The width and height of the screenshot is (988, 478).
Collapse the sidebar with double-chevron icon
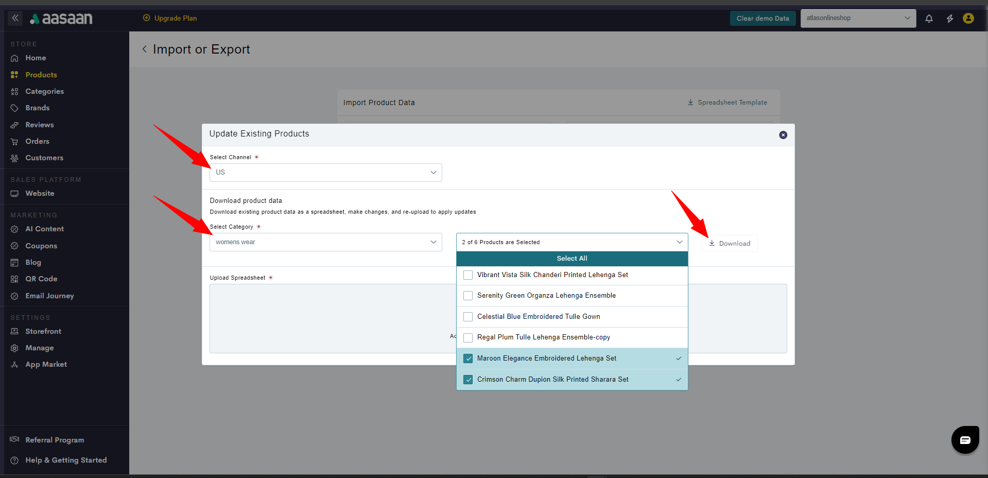tap(15, 18)
